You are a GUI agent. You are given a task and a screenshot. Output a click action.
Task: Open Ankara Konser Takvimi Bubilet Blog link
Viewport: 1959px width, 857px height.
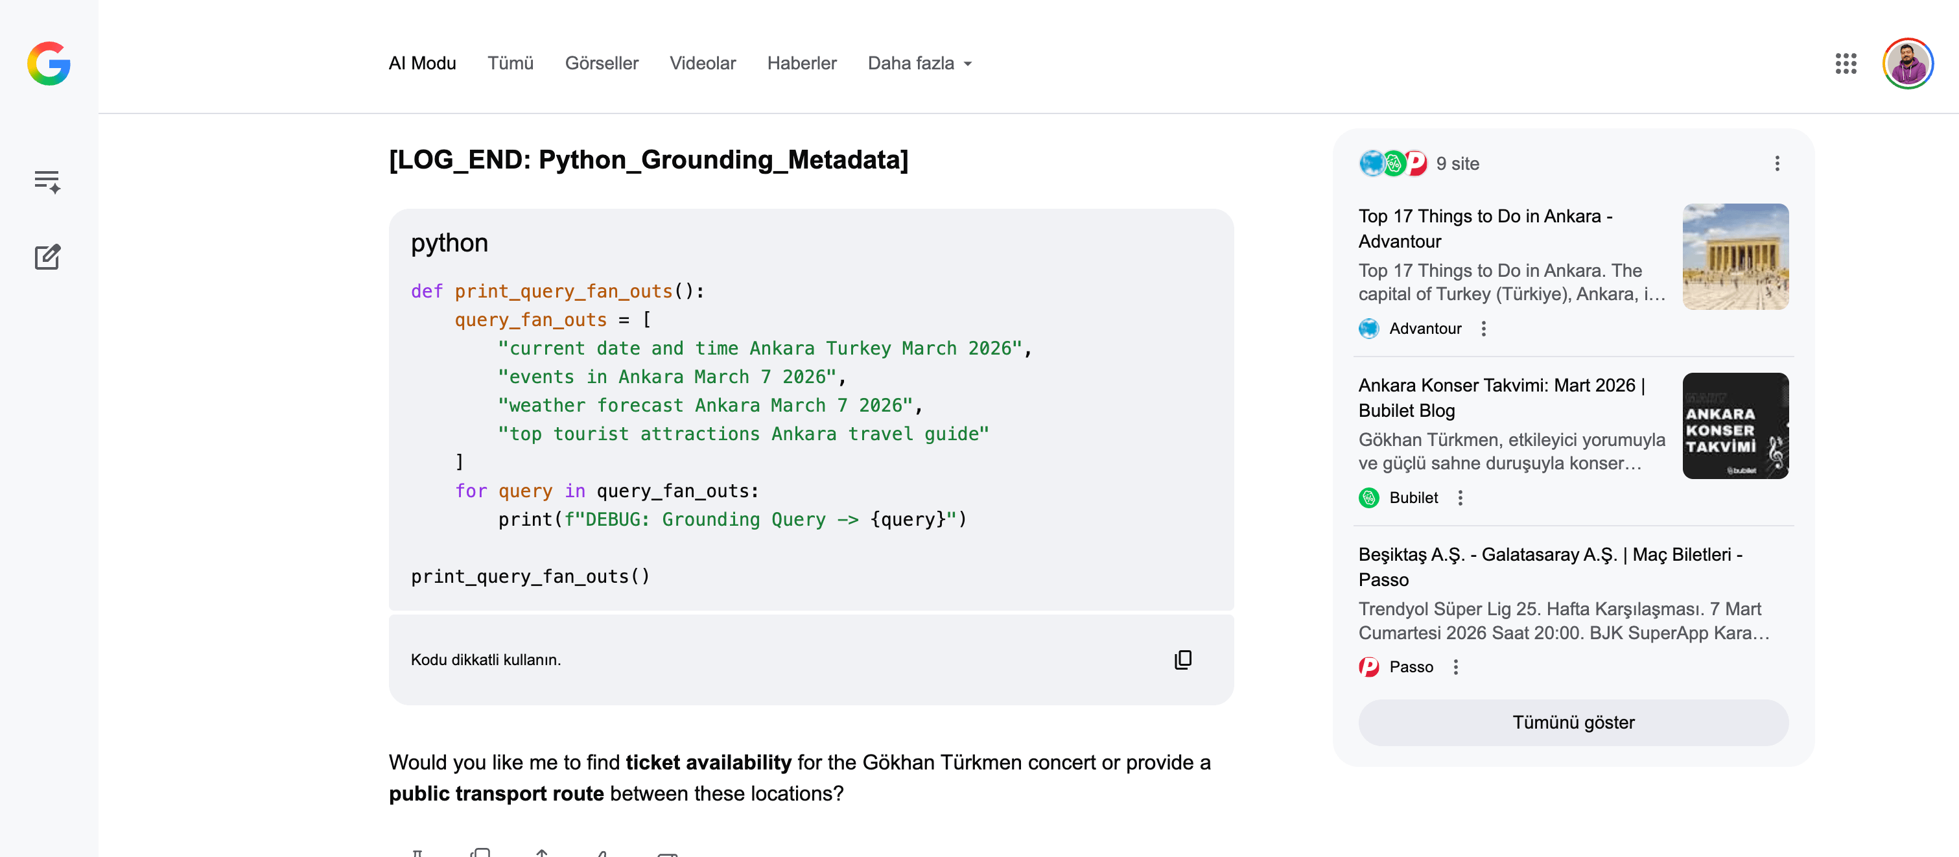coord(1502,397)
